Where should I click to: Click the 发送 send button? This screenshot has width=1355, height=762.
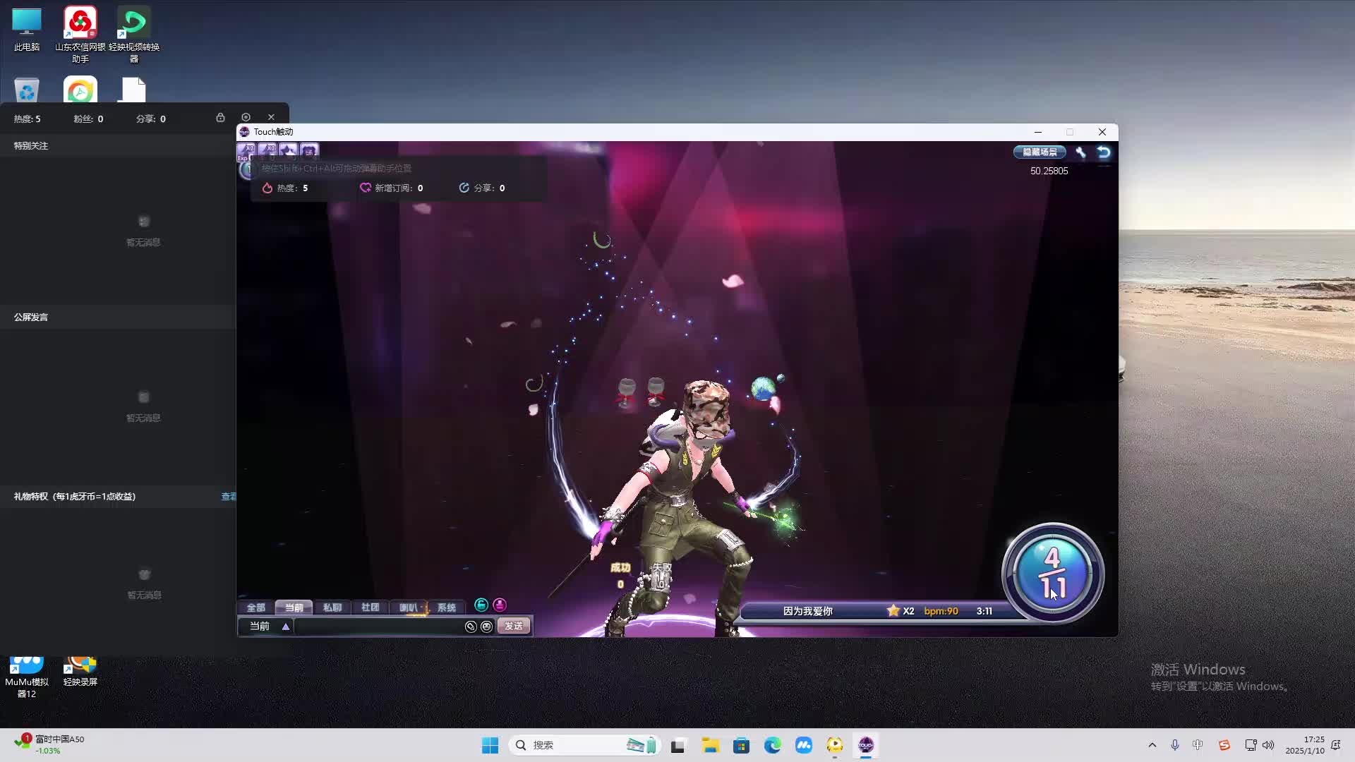[x=513, y=627]
